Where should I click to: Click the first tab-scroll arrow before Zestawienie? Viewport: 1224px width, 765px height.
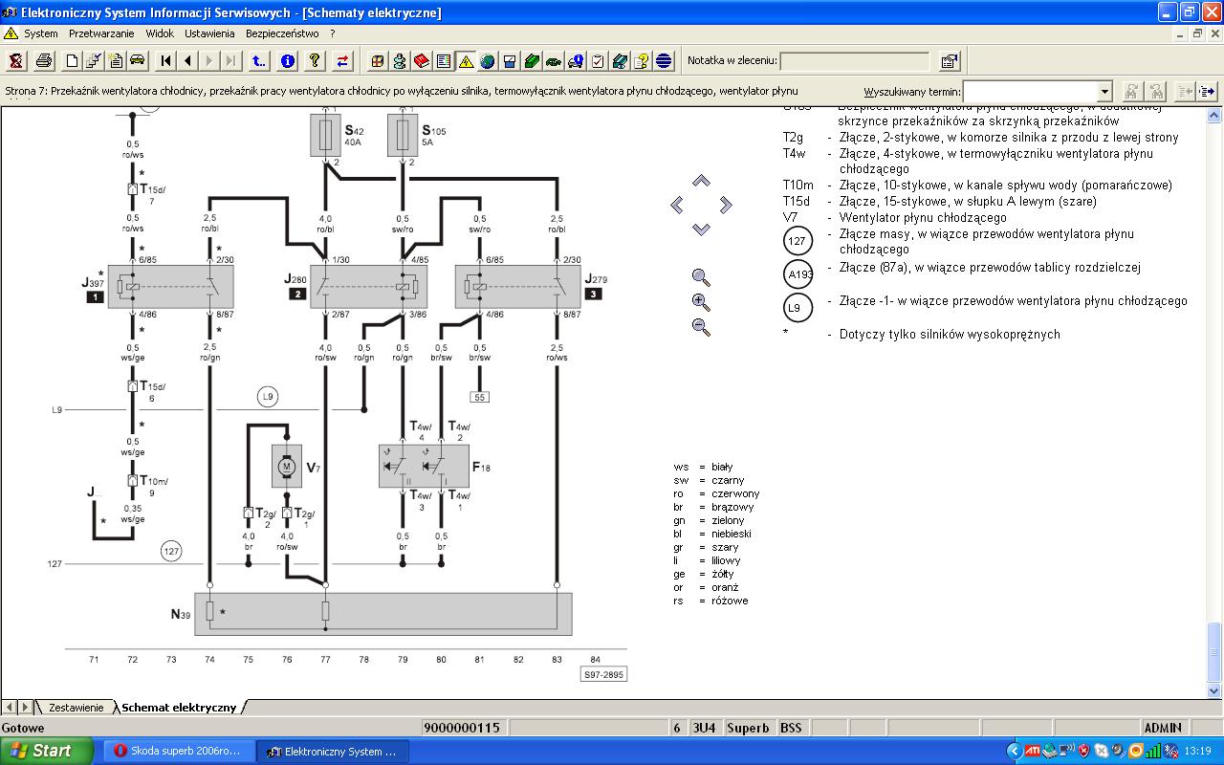pyautogui.click(x=10, y=708)
